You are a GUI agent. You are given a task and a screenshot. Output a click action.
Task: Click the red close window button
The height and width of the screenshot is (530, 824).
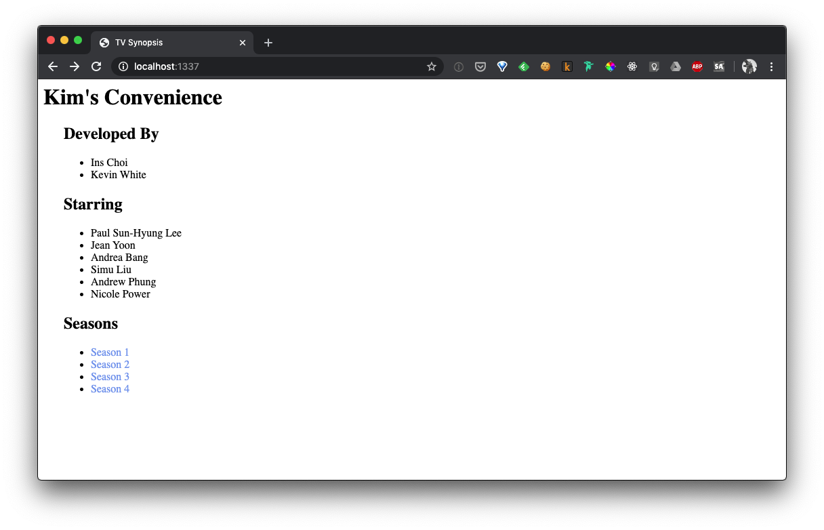[x=51, y=40]
